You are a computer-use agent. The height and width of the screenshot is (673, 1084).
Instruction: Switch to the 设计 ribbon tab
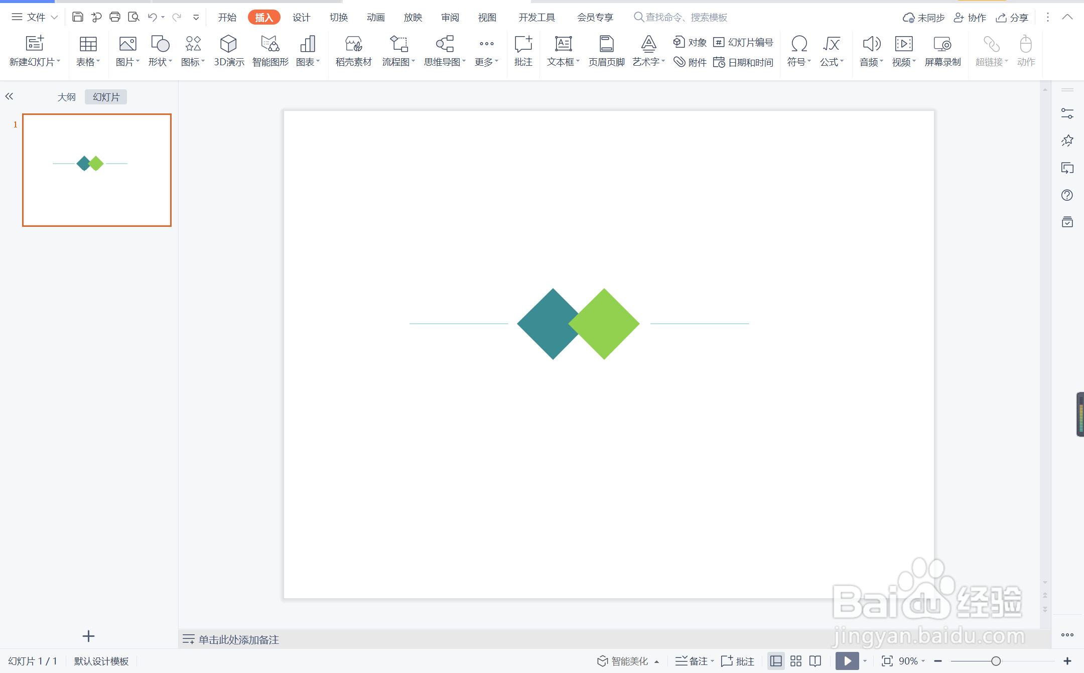[301, 17]
